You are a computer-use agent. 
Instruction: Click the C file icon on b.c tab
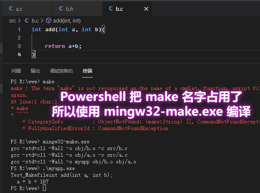(111, 8)
